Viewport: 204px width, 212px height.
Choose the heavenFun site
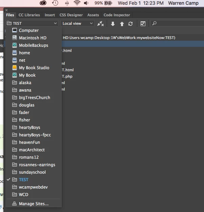pos(34,142)
